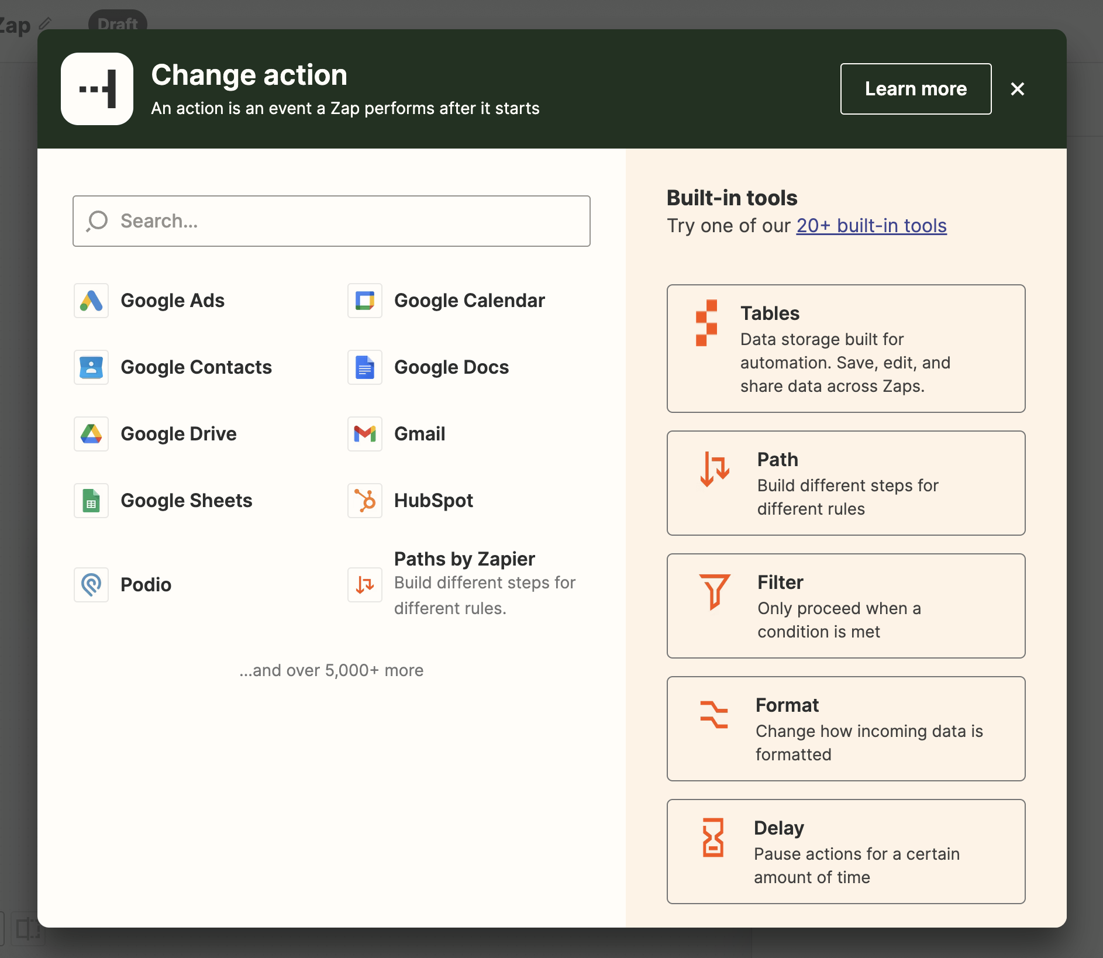The height and width of the screenshot is (958, 1103).
Task: Click the Google Calendar app icon
Action: 365,301
